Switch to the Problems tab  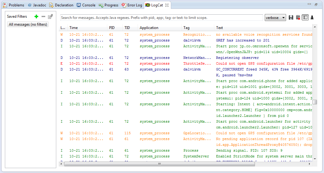pos(14,5)
